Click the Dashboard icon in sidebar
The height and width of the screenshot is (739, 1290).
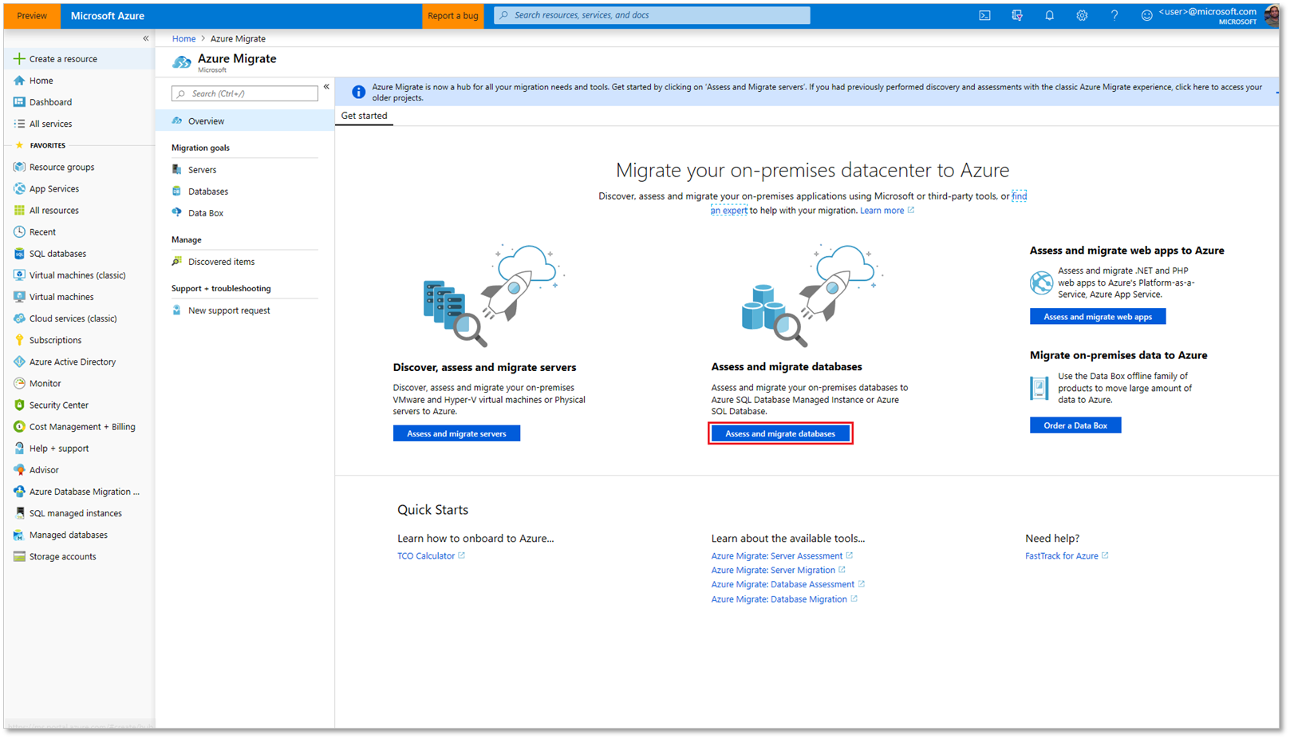click(x=19, y=102)
